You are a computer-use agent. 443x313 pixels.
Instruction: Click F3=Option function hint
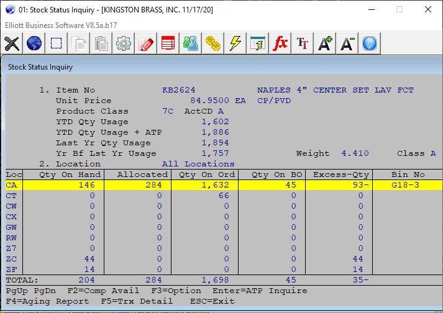(176, 291)
